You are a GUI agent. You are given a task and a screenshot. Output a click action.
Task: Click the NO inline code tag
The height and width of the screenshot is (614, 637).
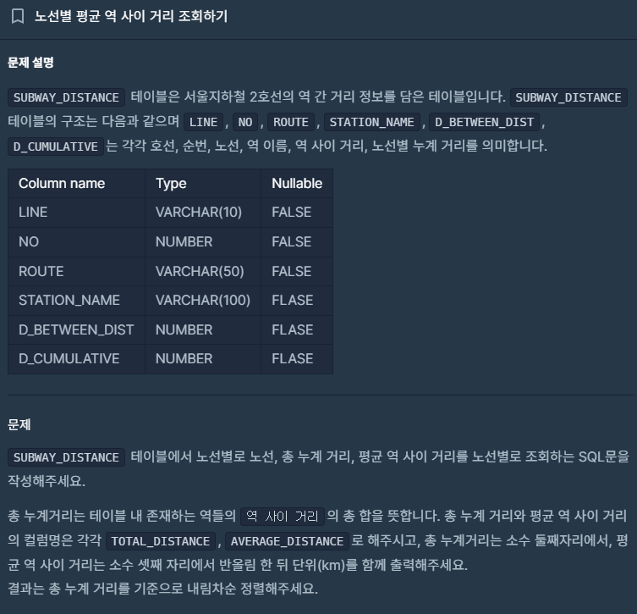click(x=245, y=122)
